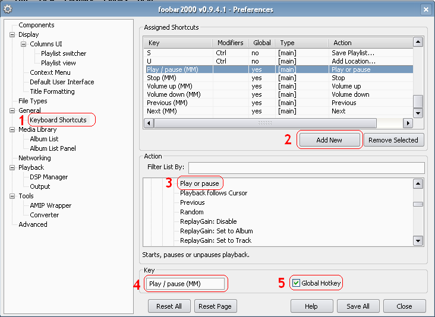435x317 pixels.
Task: Click right arrow of shortcuts horizontal scrollbar
Action: click(408, 123)
